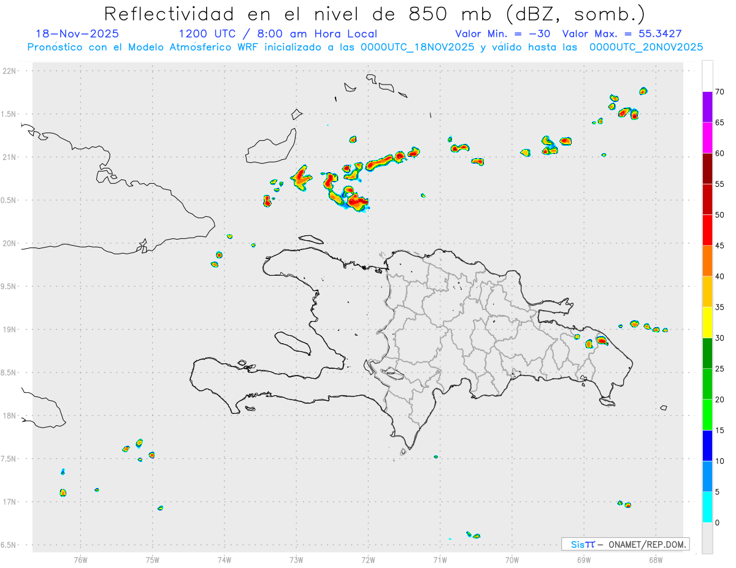Screen dimensions: 736x568
Task: Click the '1200 UTC / 8:00 am Hora Local' time label
Action: (278, 34)
